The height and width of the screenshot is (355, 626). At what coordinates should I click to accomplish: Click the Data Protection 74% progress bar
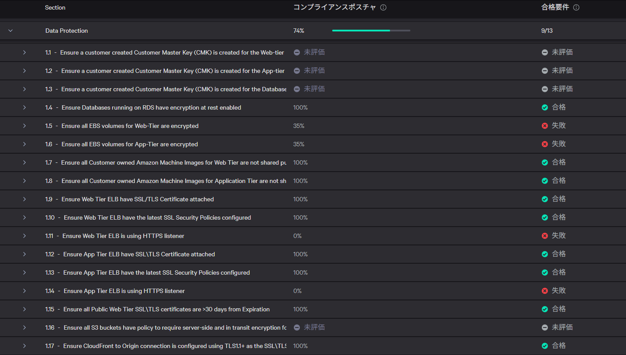[371, 31]
